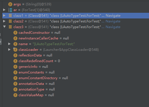Click the clazz2 class string value

tap(75, 21)
